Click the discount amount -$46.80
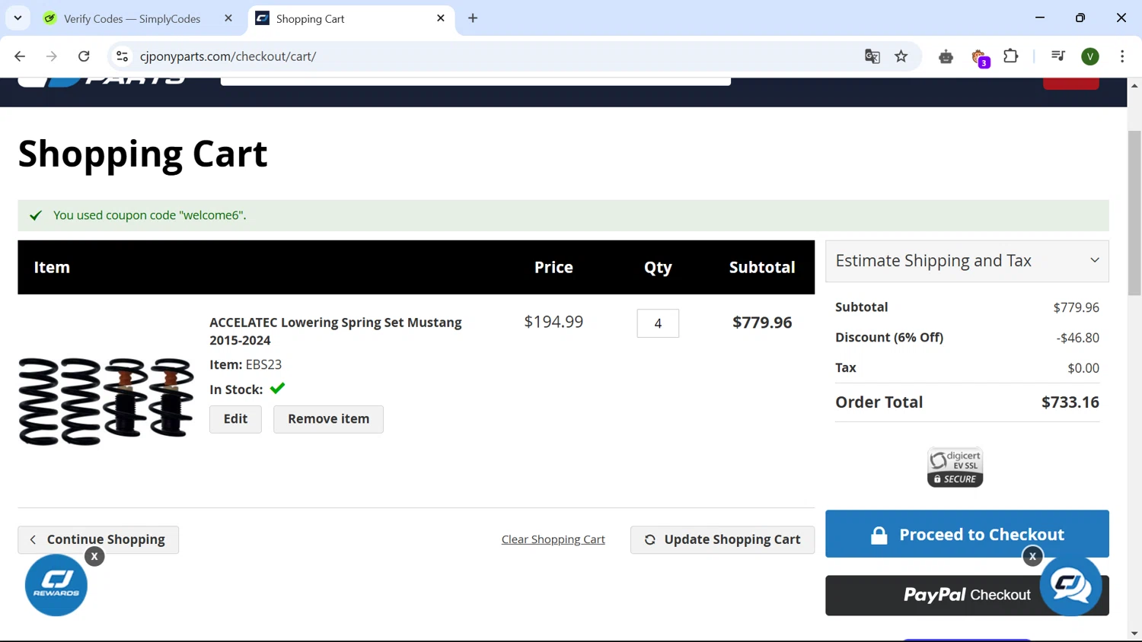The image size is (1142, 642). point(1077,338)
